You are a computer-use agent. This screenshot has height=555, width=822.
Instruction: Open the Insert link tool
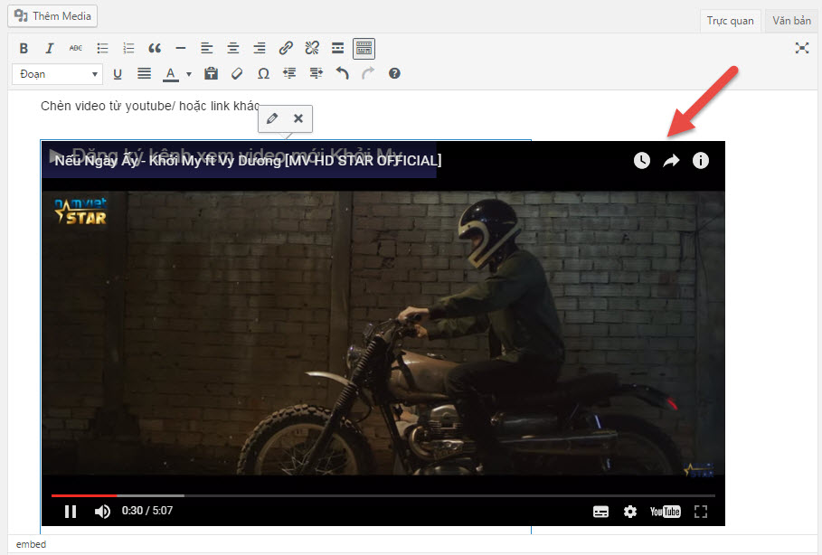pyautogui.click(x=286, y=48)
